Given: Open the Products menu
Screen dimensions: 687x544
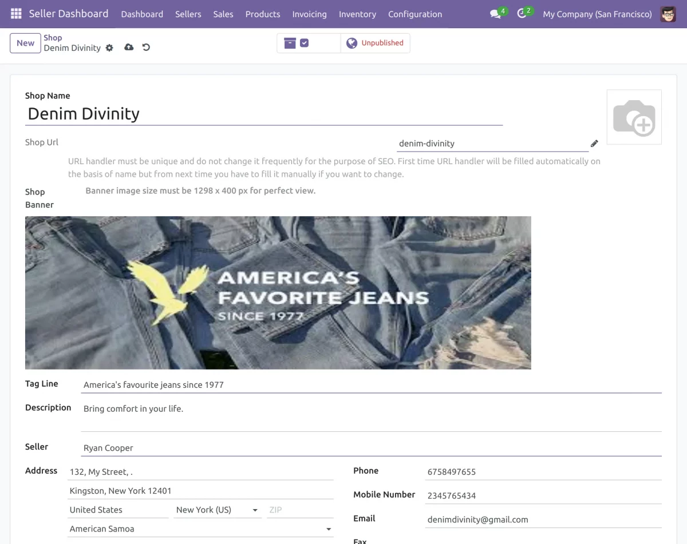Looking at the screenshot, I should (263, 14).
